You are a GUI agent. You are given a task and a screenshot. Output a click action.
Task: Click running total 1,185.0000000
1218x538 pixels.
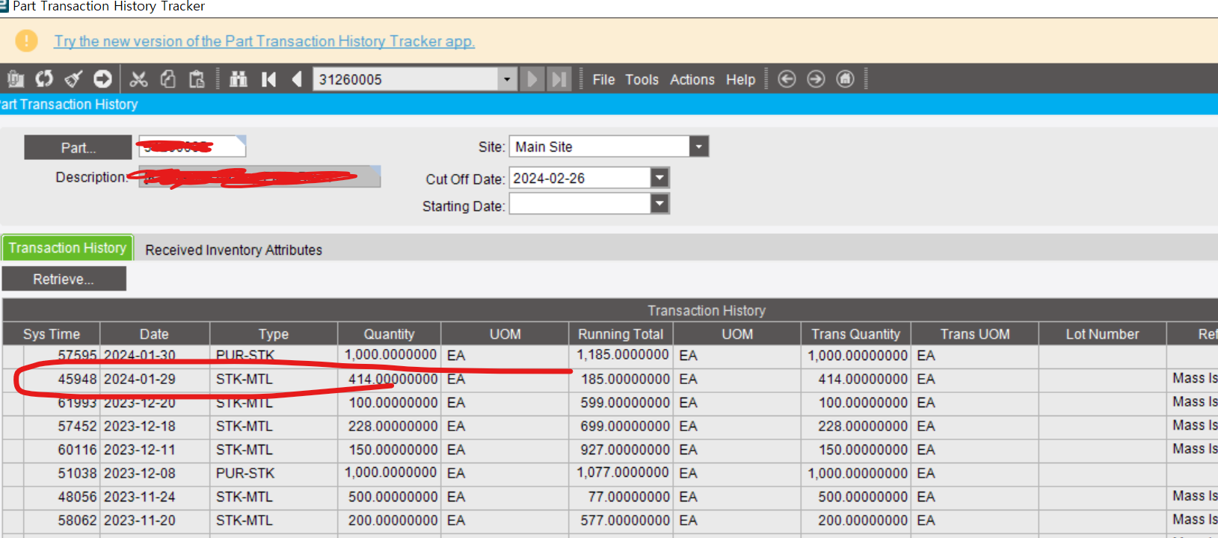622,355
